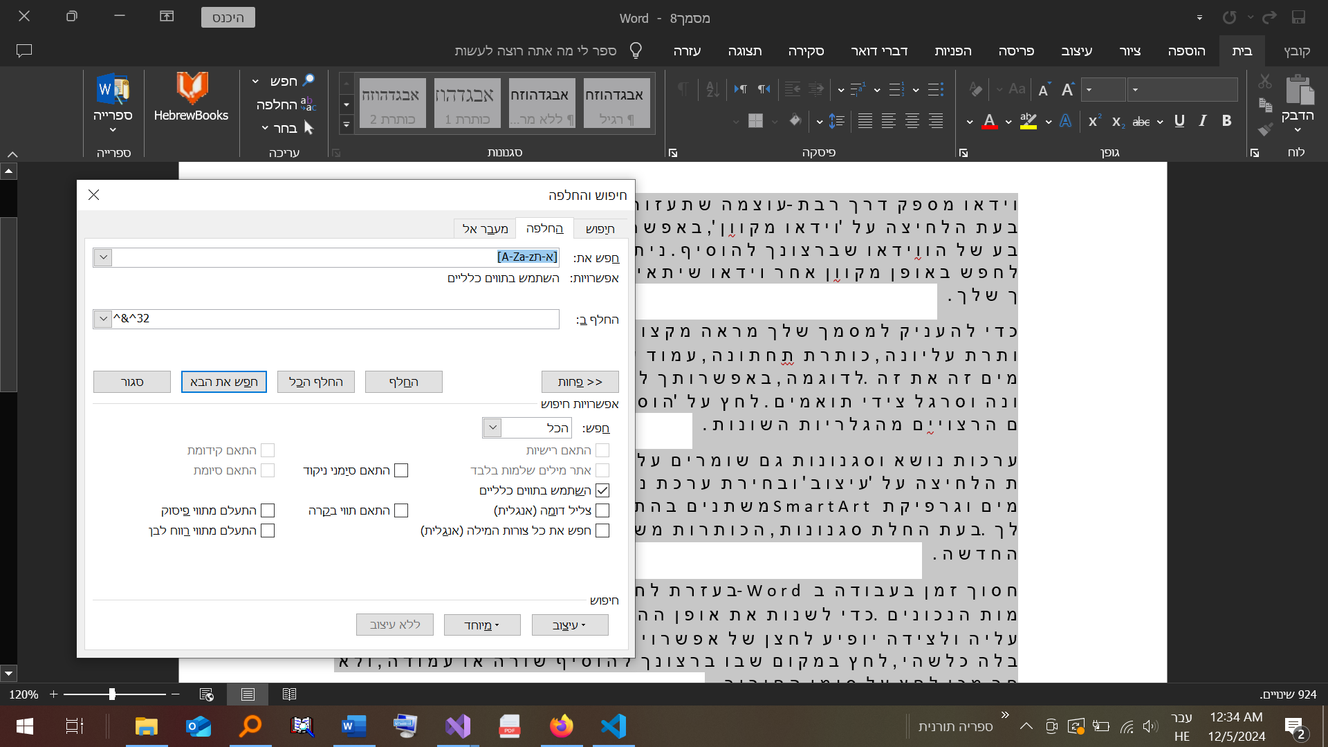The image size is (1328, 747).
Task: Click the Show paragraph marks icon
Action: pyautogui.click(x=683, y=89)
